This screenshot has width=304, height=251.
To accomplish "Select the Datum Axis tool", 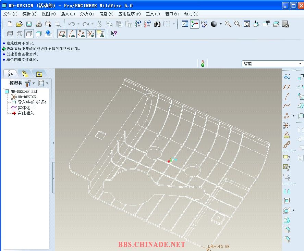I will tap(287, 96).
